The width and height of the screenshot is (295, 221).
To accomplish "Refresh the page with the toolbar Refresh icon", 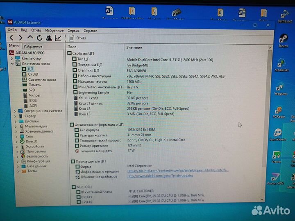I will (x=39, y=38).
